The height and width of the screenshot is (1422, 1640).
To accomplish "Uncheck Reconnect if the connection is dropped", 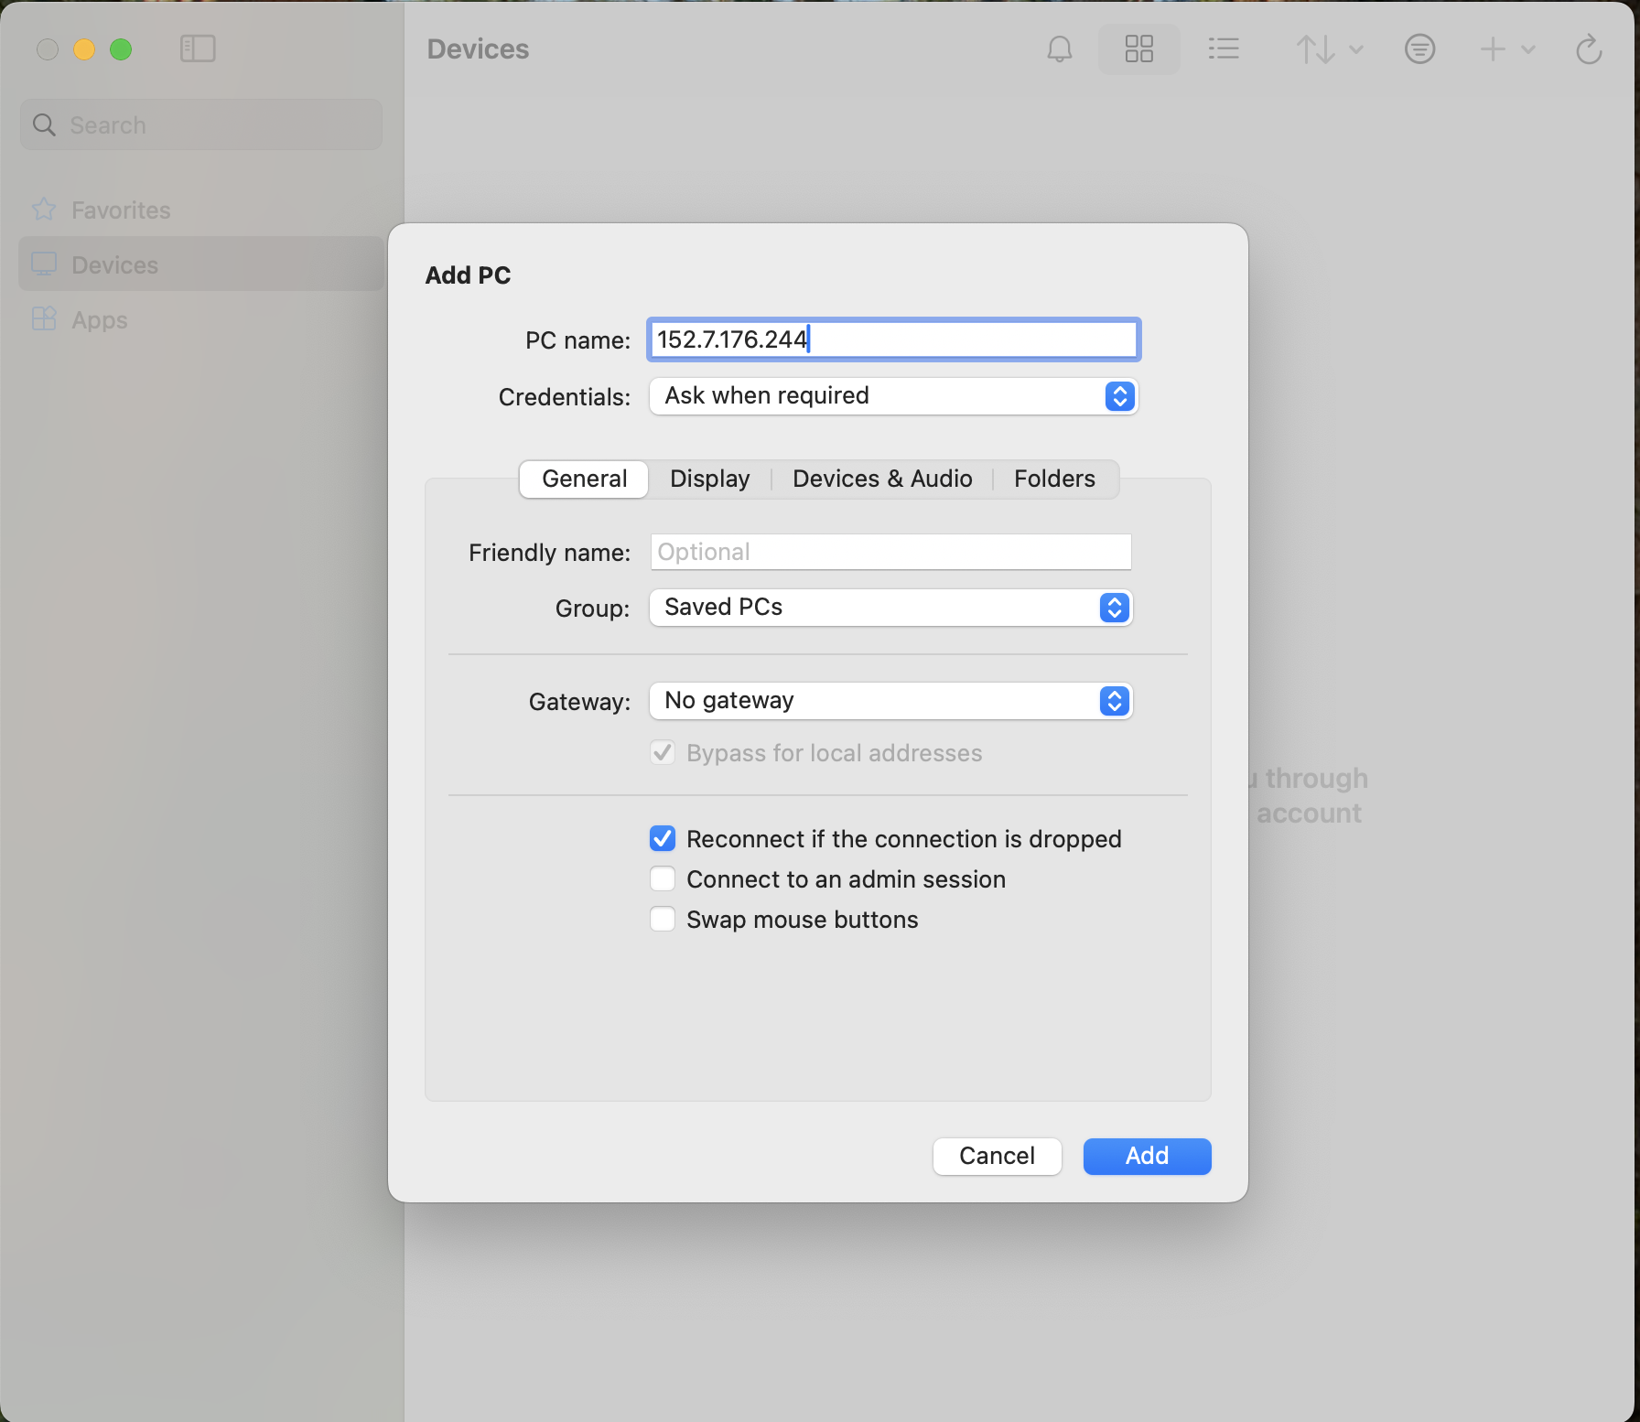I will (x=663, y=839).
